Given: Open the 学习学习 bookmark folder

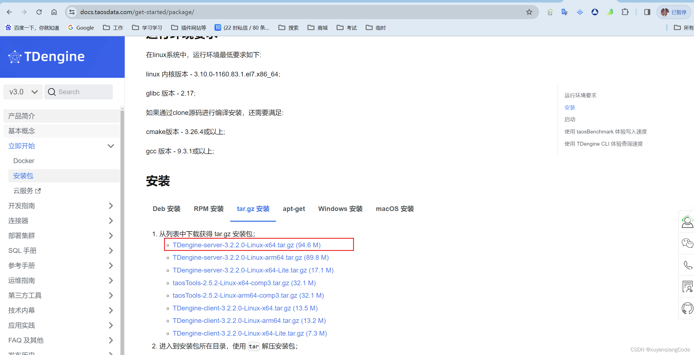Looking at the screenshot, I should [147, 28].
